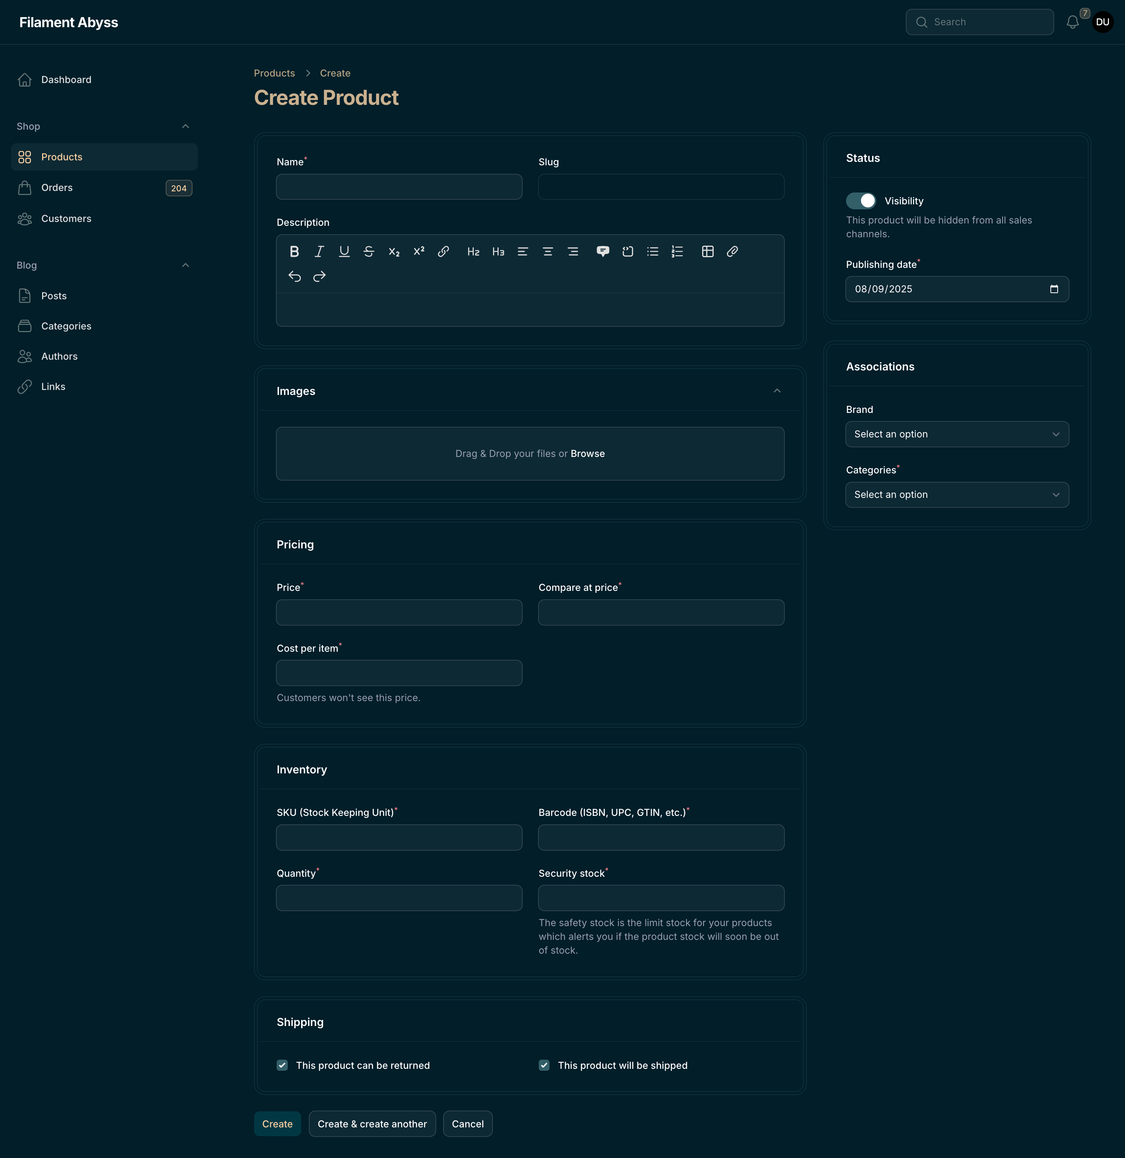Navigate to Authors in the Blog group
Image resolution: width=1125 pixels, height=1158 pixels.
coord(59,356)
